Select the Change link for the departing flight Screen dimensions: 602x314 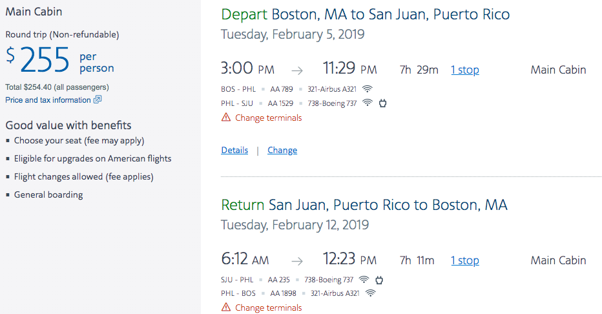coord(282,150)
